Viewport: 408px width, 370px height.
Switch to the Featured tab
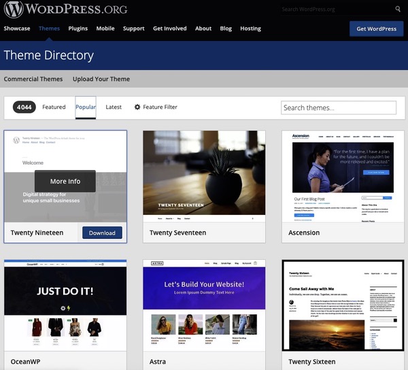[54, 107]
